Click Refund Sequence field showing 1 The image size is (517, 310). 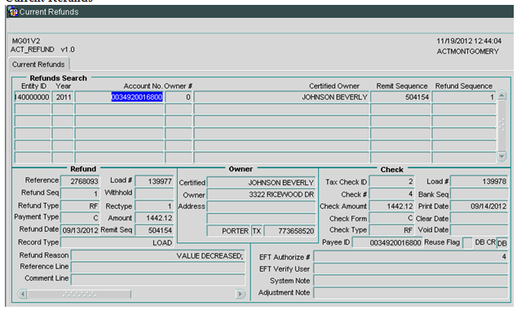click(x=464, y=97)
